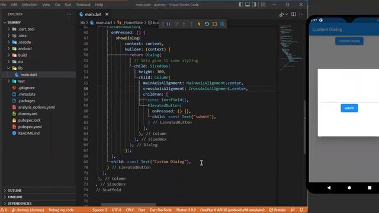Select OnePlus 6 API 30 device in status bar
The height and width of the screenshot is (213, 379).
pyautogui.click(x=232, y=210)
